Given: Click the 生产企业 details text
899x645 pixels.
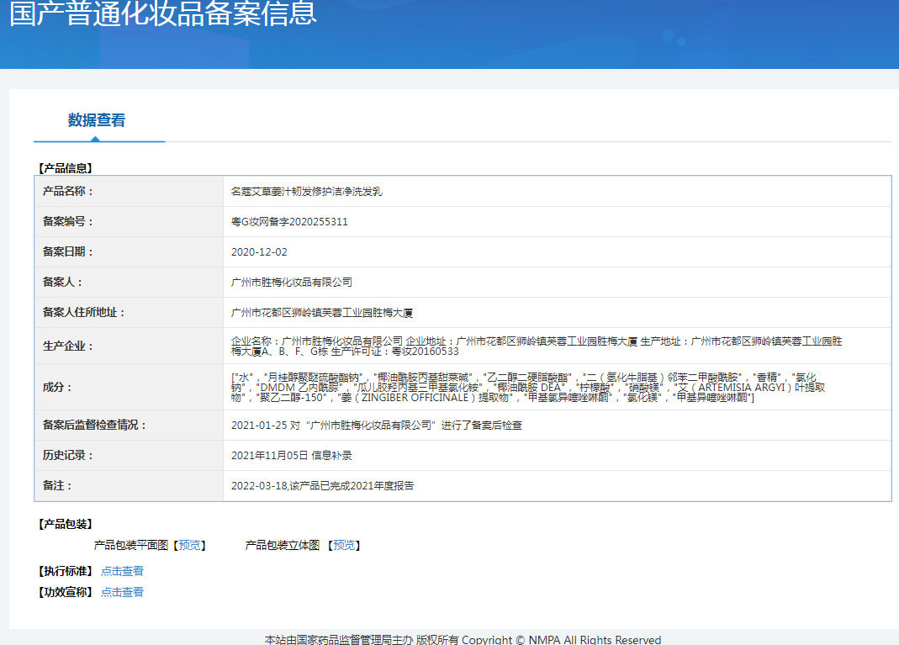Looking at the screenshot, I should pos(537,346).
